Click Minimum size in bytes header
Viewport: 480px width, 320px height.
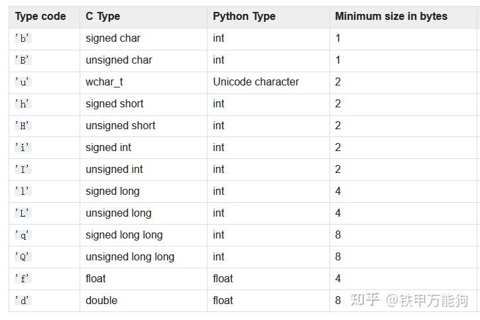(x=391, y=16)
